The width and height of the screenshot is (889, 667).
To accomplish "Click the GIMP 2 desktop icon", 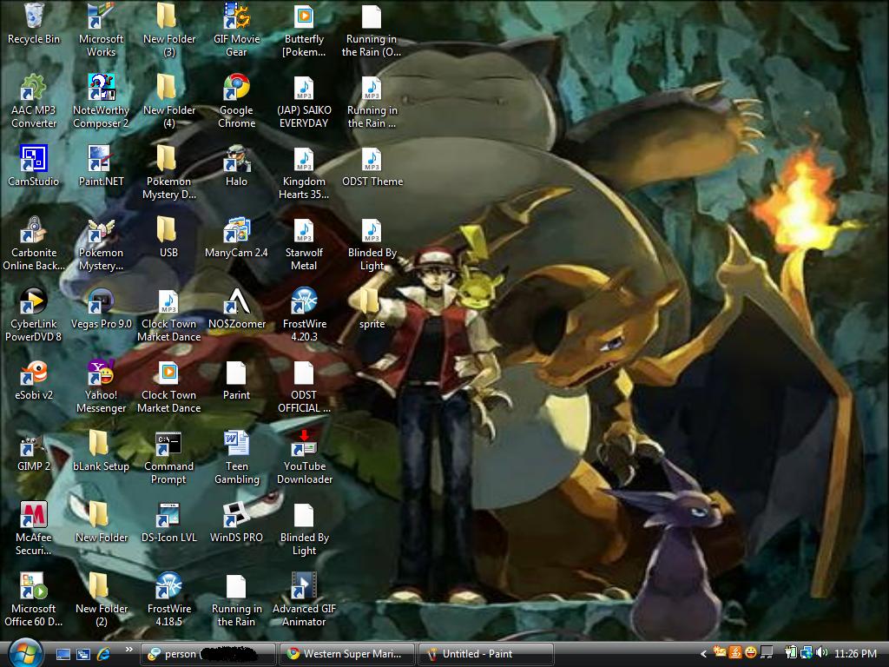I will 33,446.
